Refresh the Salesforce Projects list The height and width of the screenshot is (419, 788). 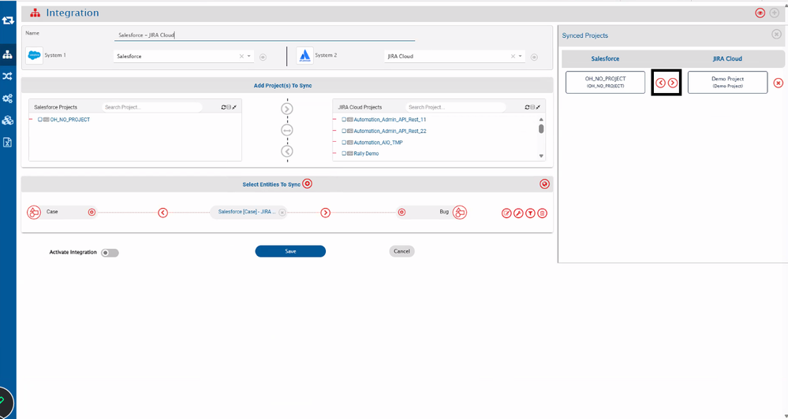pos(224,107)
